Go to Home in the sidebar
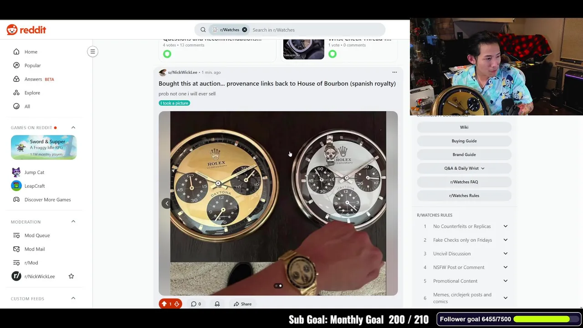Screen dimensions: 583x328 point(31,52)
